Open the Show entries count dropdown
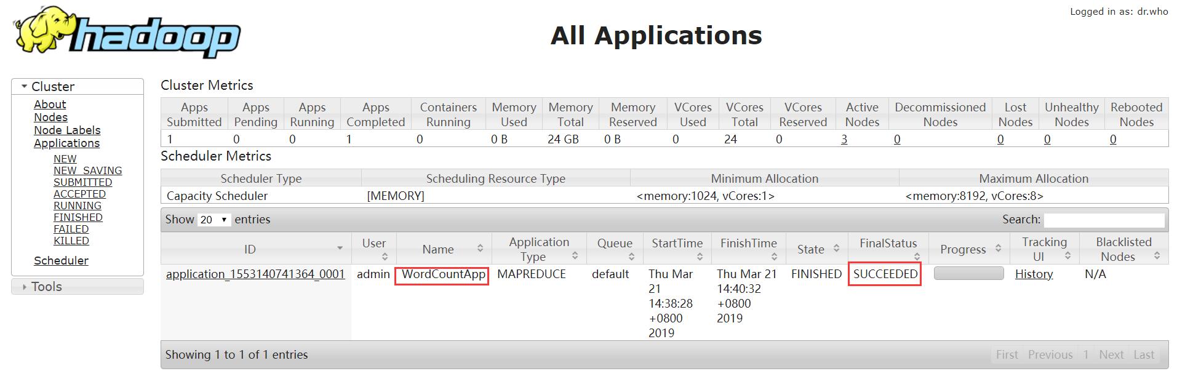This screenshot has height=371, width=1177. [x=214, y=220]
